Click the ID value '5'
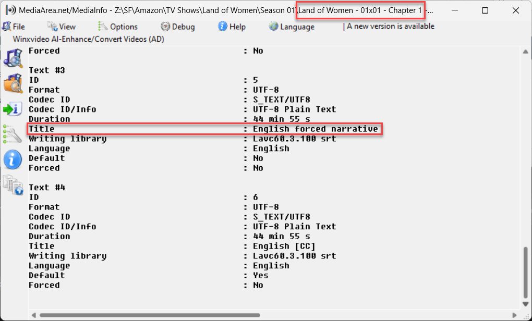The height and width of the screenshot is (321, 532). [x=256, y=80]
